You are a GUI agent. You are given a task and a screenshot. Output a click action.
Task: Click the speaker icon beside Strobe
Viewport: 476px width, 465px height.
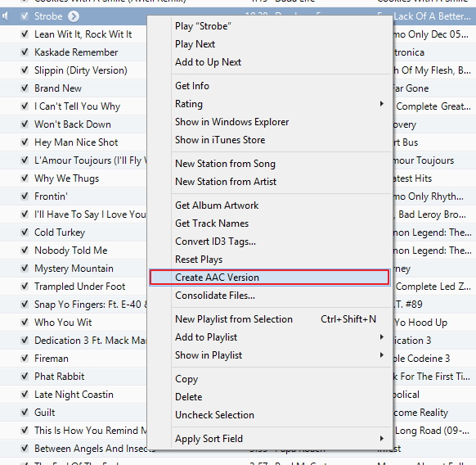[5, 16]
